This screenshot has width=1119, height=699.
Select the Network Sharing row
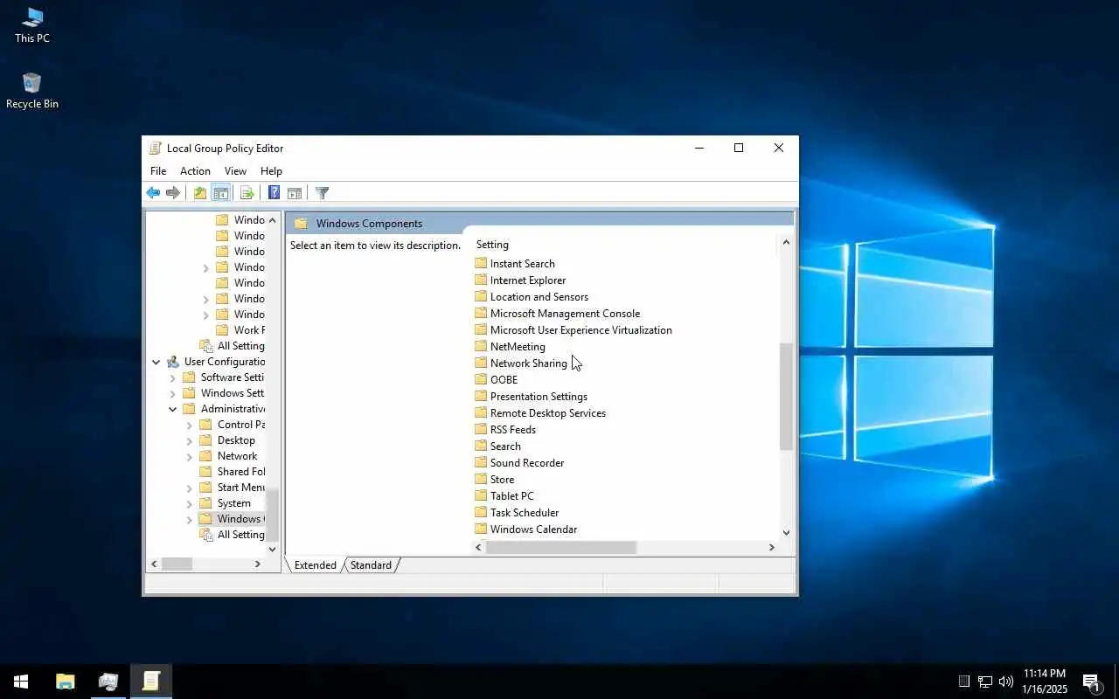click(x=529, y=363)
